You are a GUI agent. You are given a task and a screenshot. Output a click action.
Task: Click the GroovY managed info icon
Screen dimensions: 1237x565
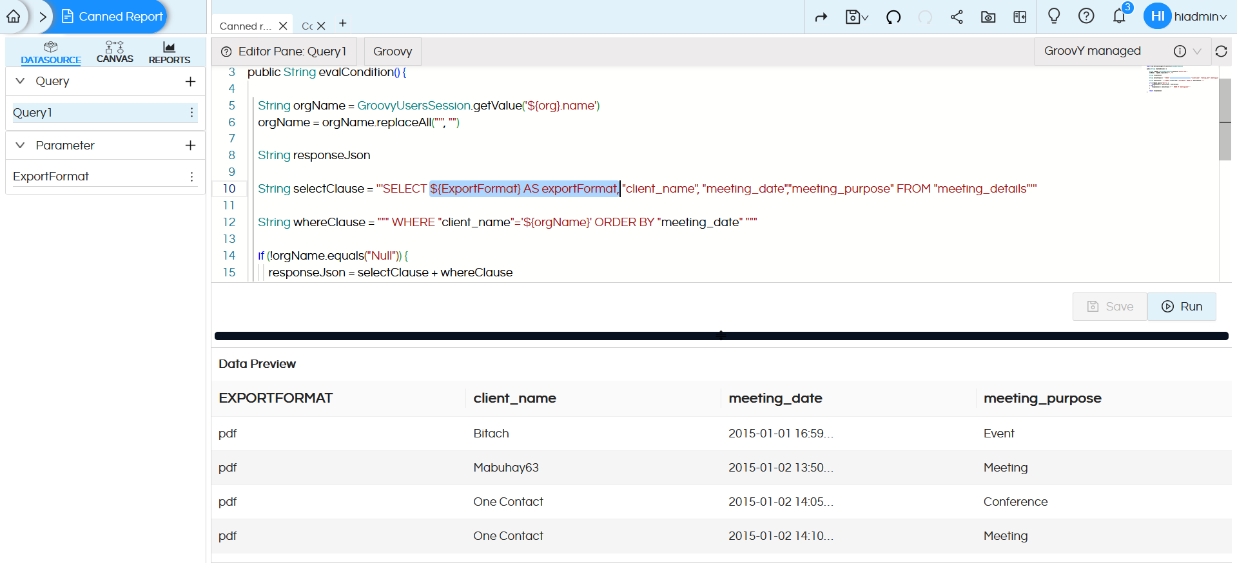click(1180, 52)
